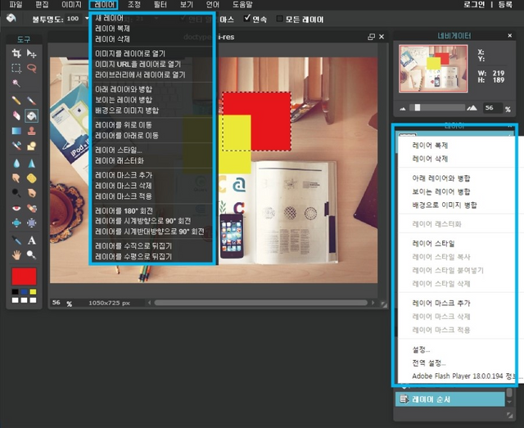
Task: Select the Paint Bucket tool
Action: point(31,116)
